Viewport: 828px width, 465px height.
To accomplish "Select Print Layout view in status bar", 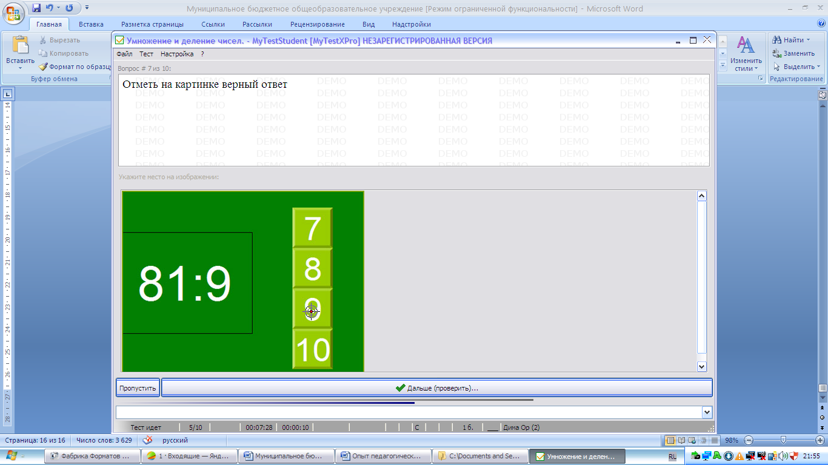I will (x=670, y=440).
